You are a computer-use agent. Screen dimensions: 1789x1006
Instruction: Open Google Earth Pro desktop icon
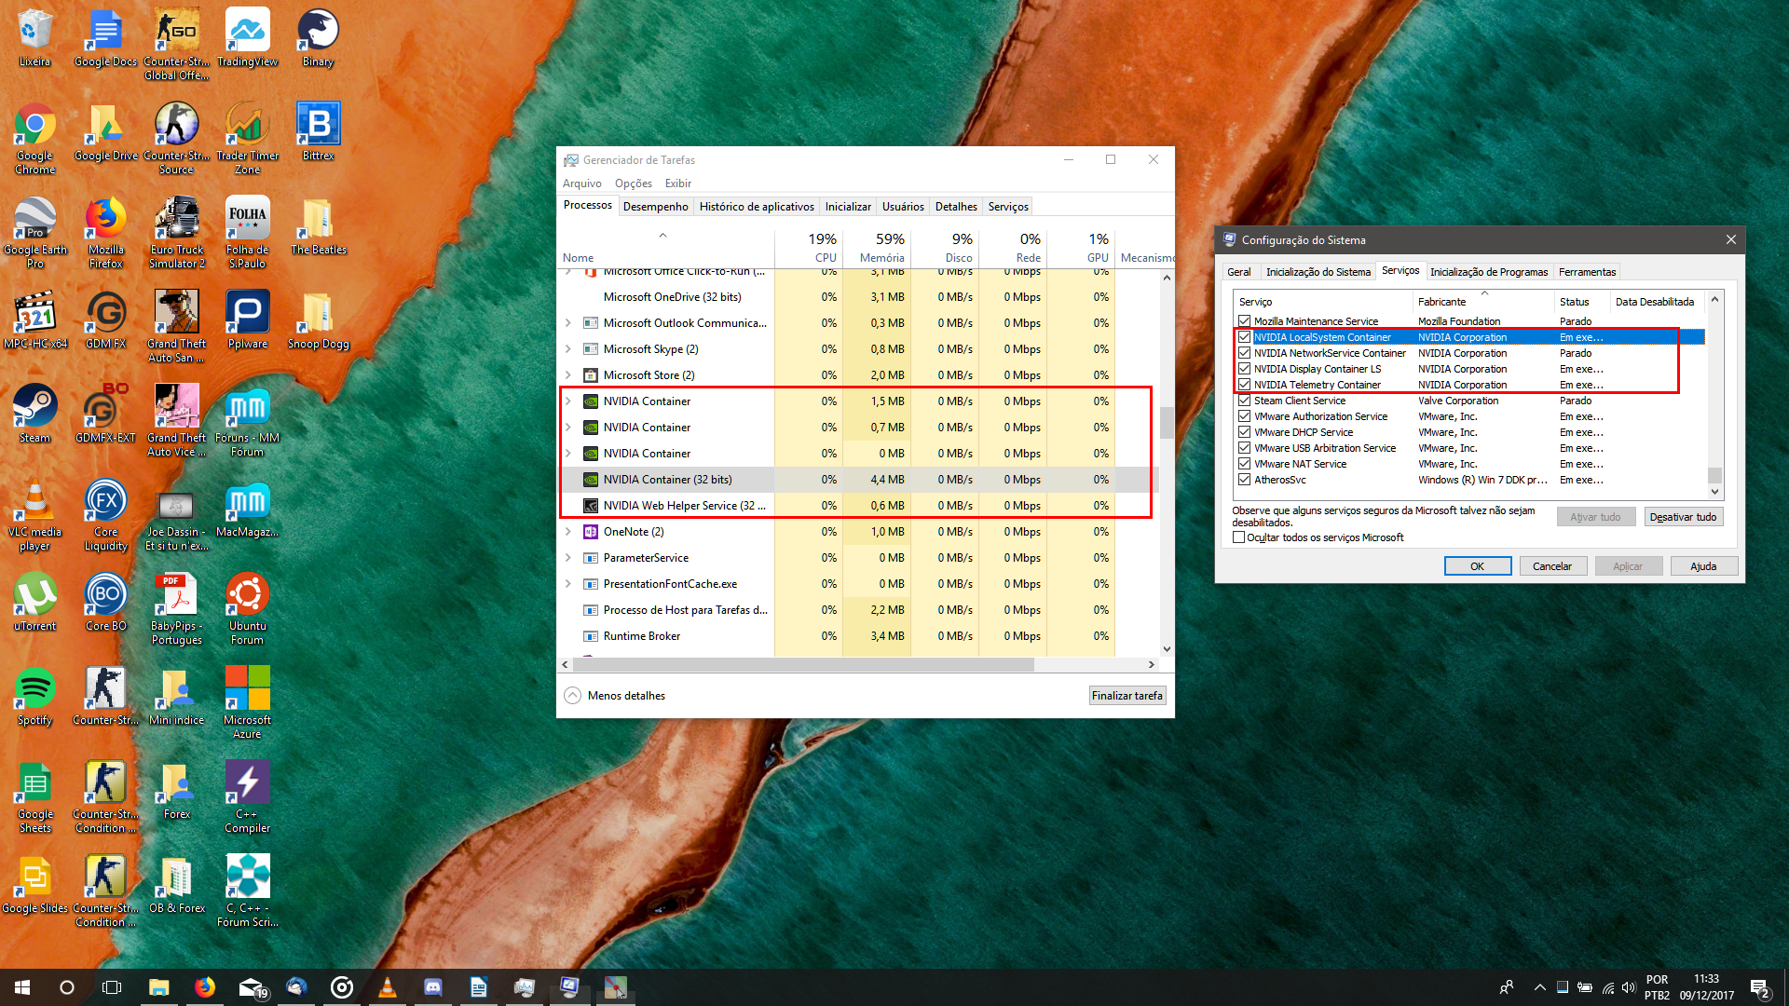35,232
